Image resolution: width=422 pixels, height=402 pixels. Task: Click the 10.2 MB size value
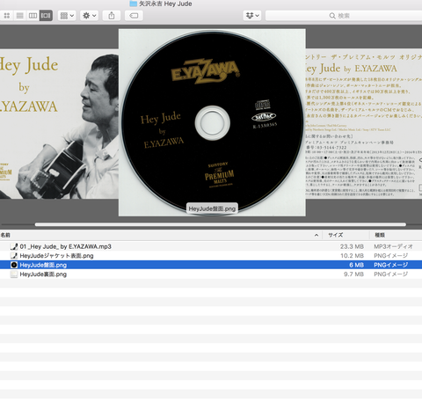352,256
